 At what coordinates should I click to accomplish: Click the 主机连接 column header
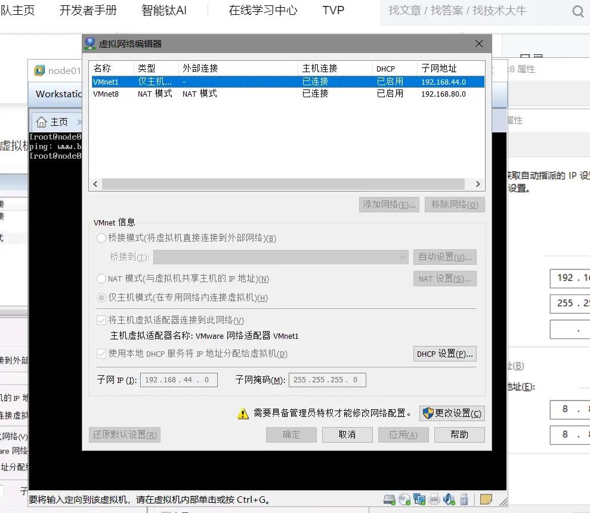point(335,68)
